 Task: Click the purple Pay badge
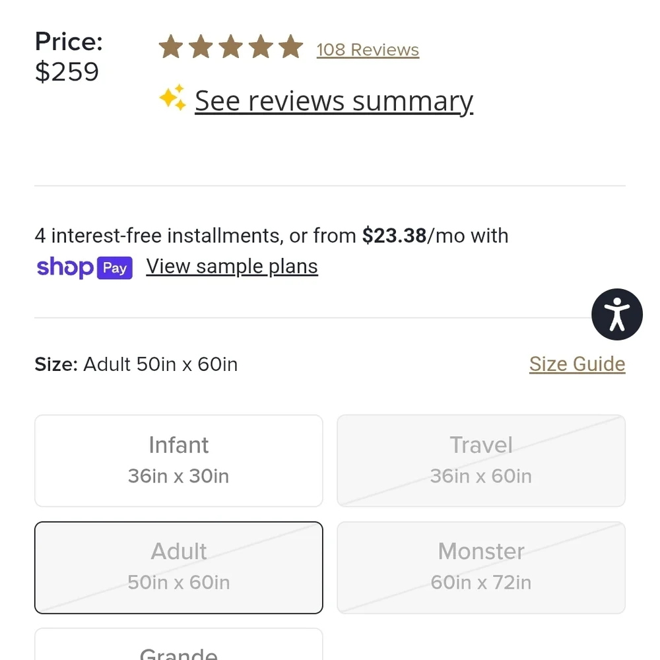coord(115,268)
